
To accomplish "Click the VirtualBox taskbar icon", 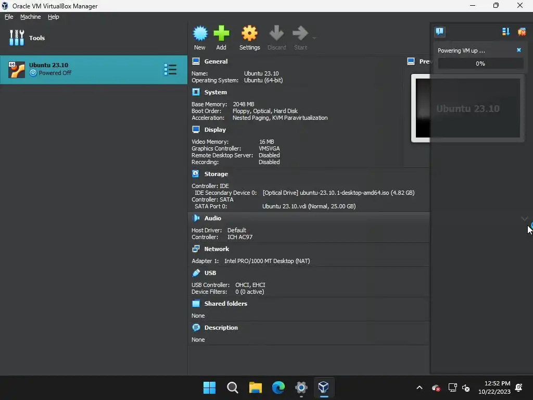I will point(324,387).
